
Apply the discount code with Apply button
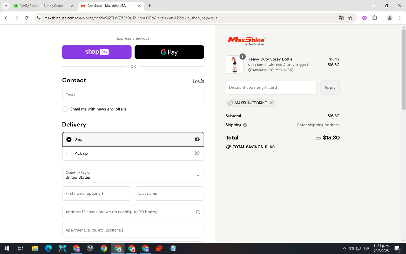330,87
